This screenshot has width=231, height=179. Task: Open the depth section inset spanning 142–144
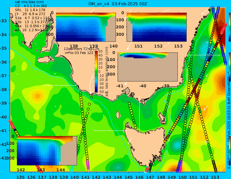pyautogui.click(x=47, y=151)
